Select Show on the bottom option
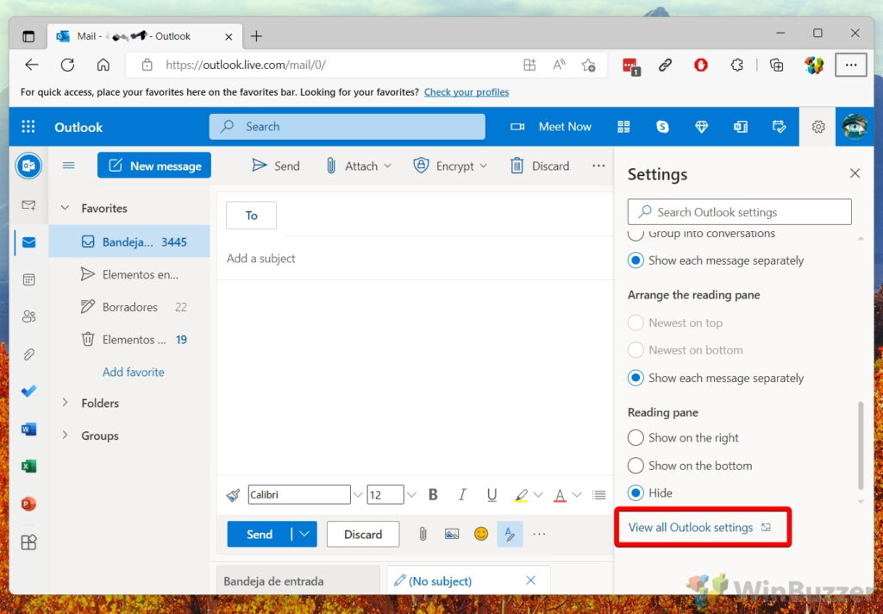This screenshot has width=883, height=614. click(636, 466)
